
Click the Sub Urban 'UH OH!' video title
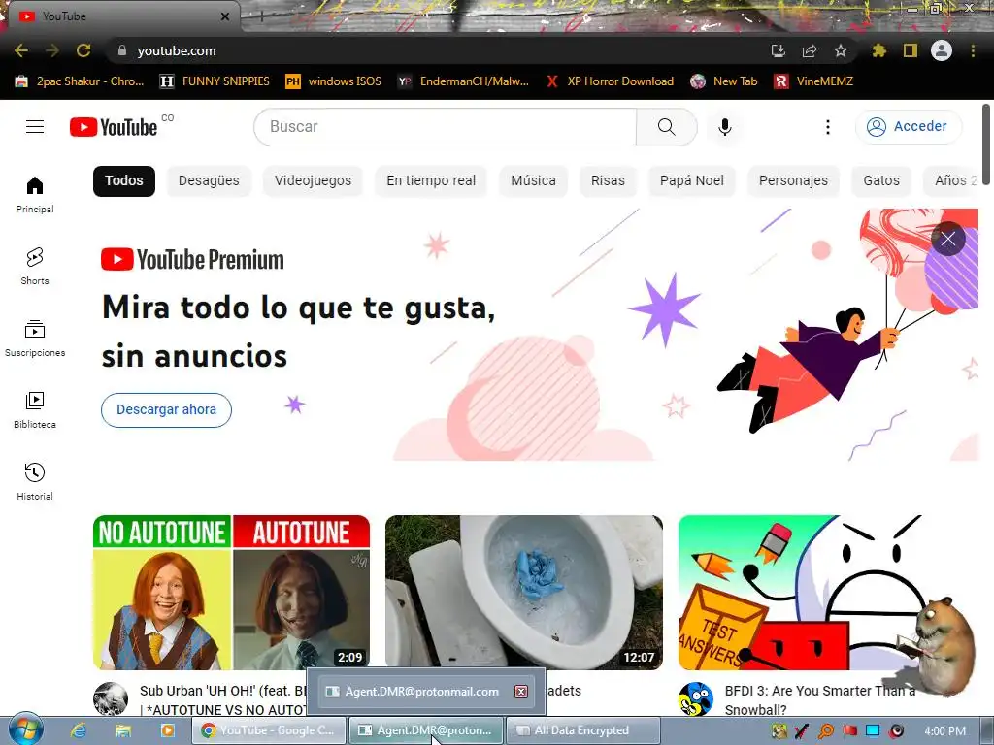pos(223,700)
